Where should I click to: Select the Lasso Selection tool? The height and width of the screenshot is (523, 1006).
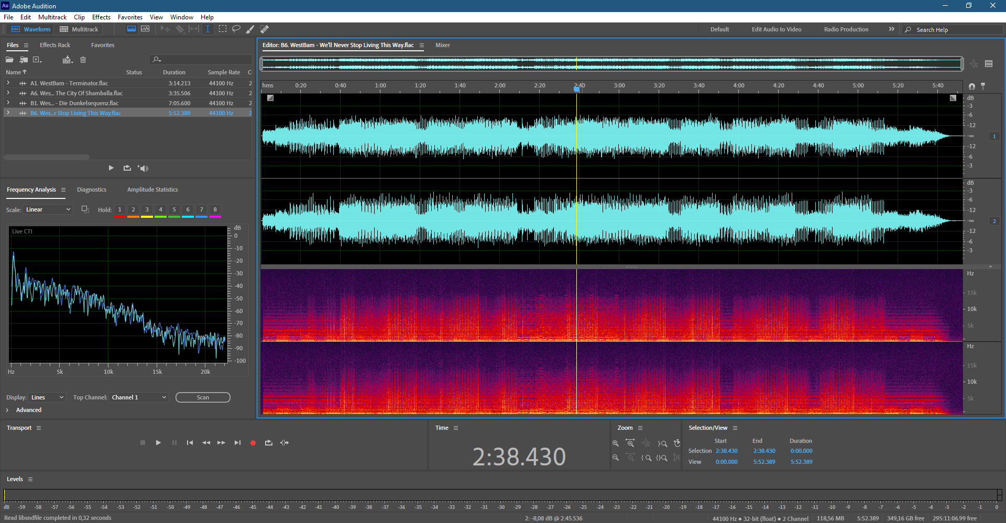pyautogui.click(x=236, y=29)
